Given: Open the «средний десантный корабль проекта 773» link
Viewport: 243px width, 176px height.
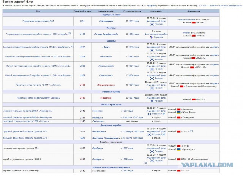Looking at the screenshot, I should point(25,131).
